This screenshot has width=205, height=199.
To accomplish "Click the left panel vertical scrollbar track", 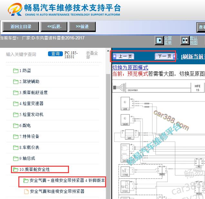I will (x=108, y=136).
